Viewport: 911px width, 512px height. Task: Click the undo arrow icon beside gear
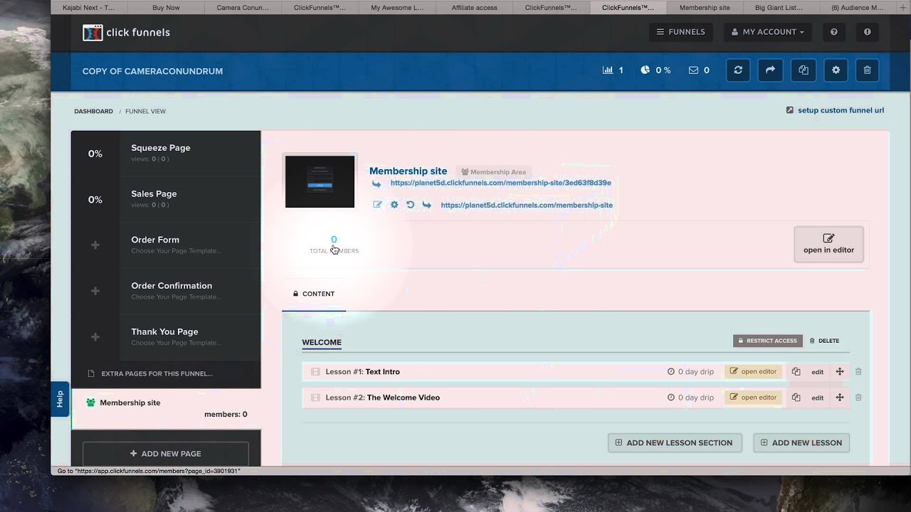coord(410,205)
